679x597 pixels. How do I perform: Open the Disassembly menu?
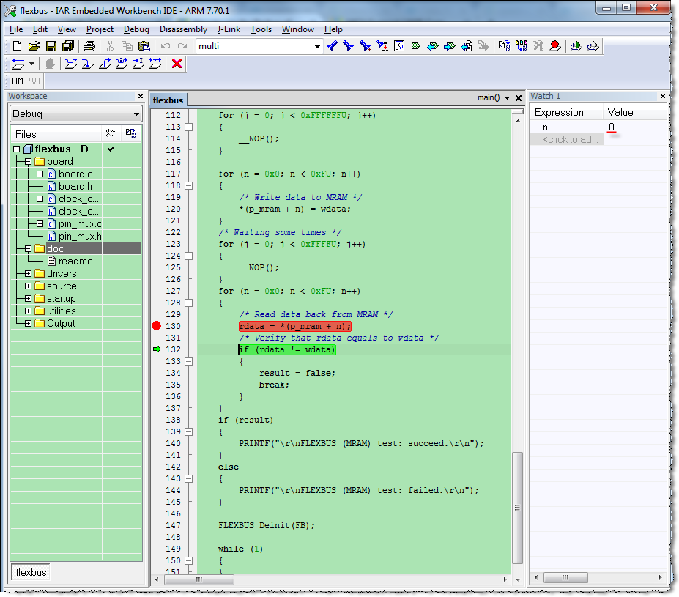tap(183, 29)
